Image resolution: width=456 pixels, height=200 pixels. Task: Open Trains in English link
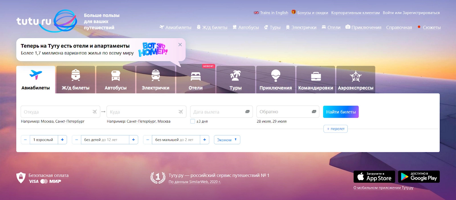point(274,13)
